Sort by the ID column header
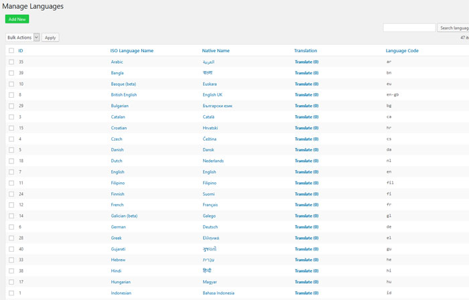Screen dimensions: 469x300 pyautogui.click(x=21, y=50)
